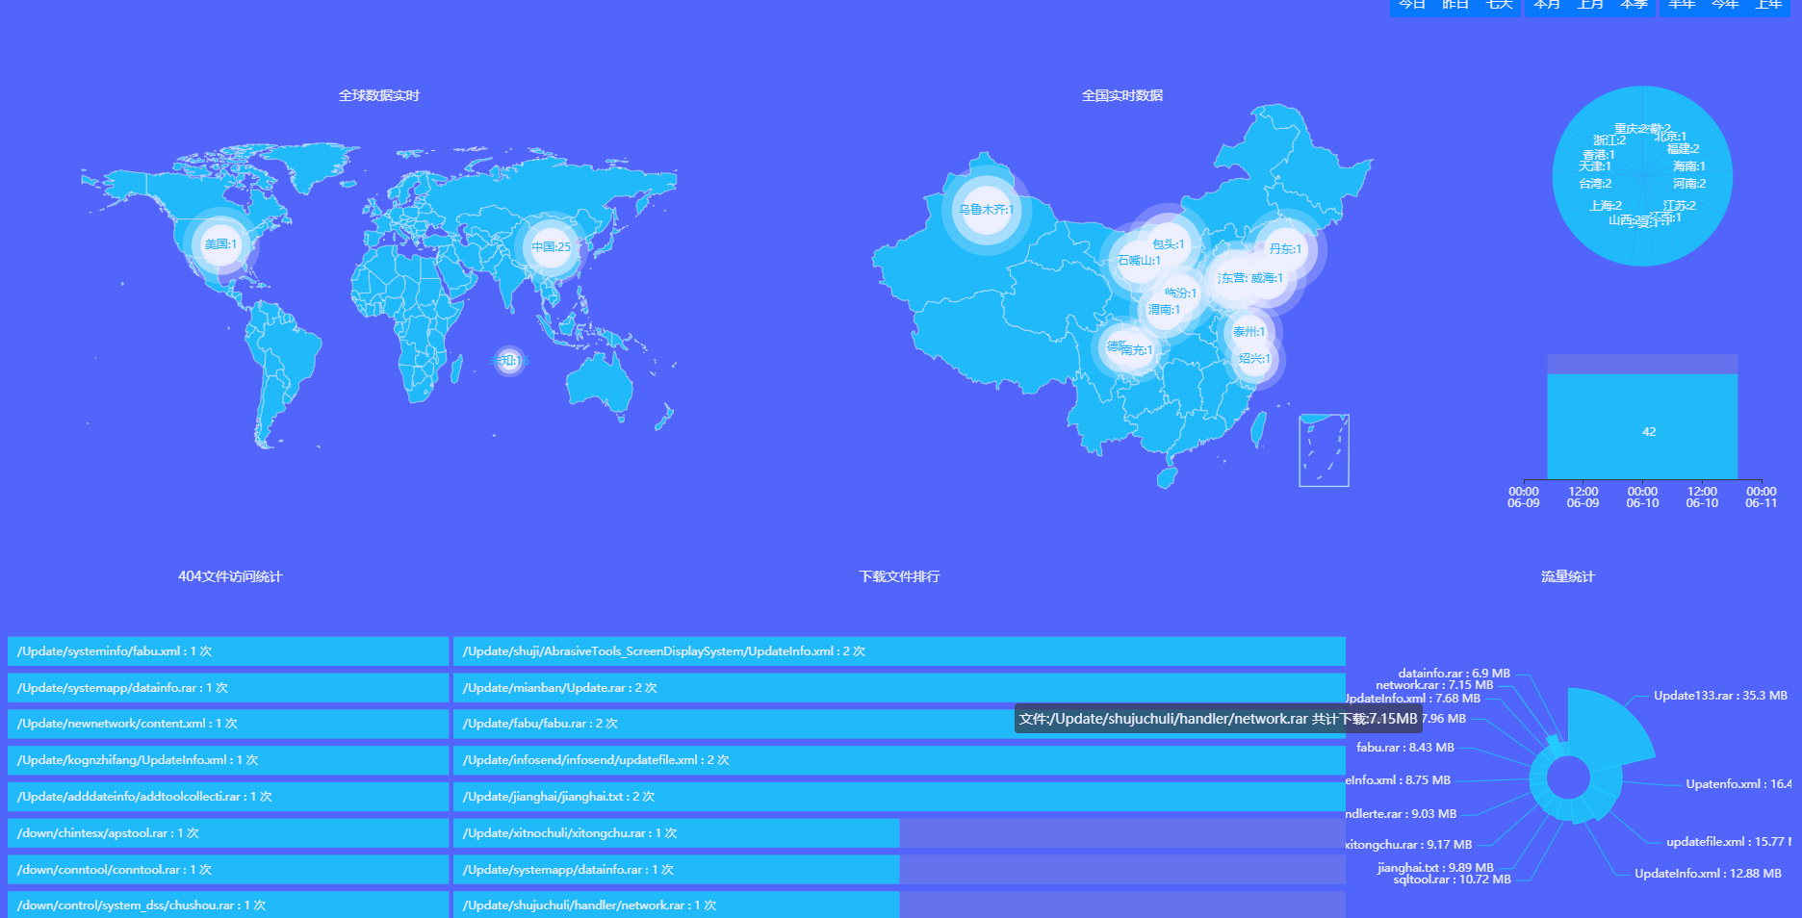This screenshot has width=1802, height=918.
Task: Click the bar labeled 42 in traffic chart
Action: [1642, 426]
